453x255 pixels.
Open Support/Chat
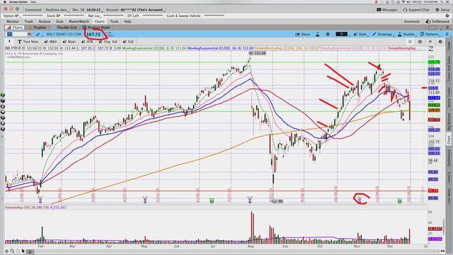416,9
